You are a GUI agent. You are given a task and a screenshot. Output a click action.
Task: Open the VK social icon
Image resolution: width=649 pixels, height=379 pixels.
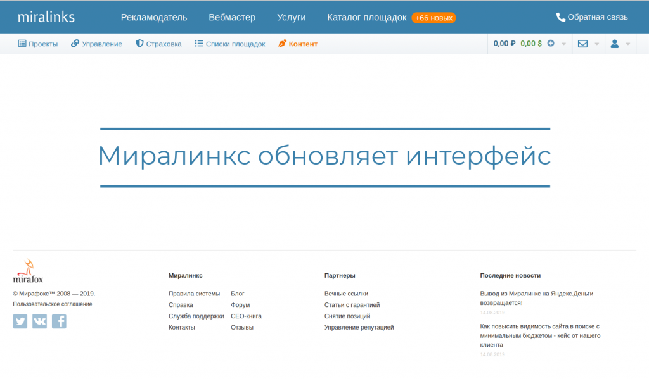[40, 321]
